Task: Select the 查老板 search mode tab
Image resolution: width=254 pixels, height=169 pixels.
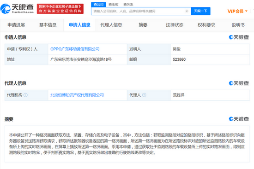Action: click(x=114, y=5)
